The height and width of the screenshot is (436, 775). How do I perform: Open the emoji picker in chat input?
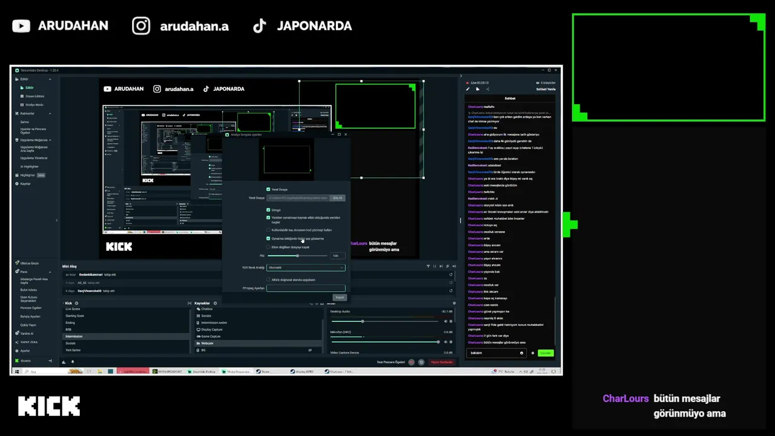[521, 353]
